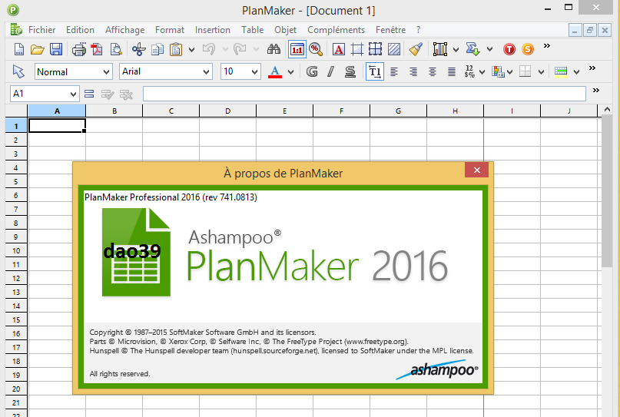Open the Insertion menu
The height and width of the screenshot is (417, 620).
point(212,30)
